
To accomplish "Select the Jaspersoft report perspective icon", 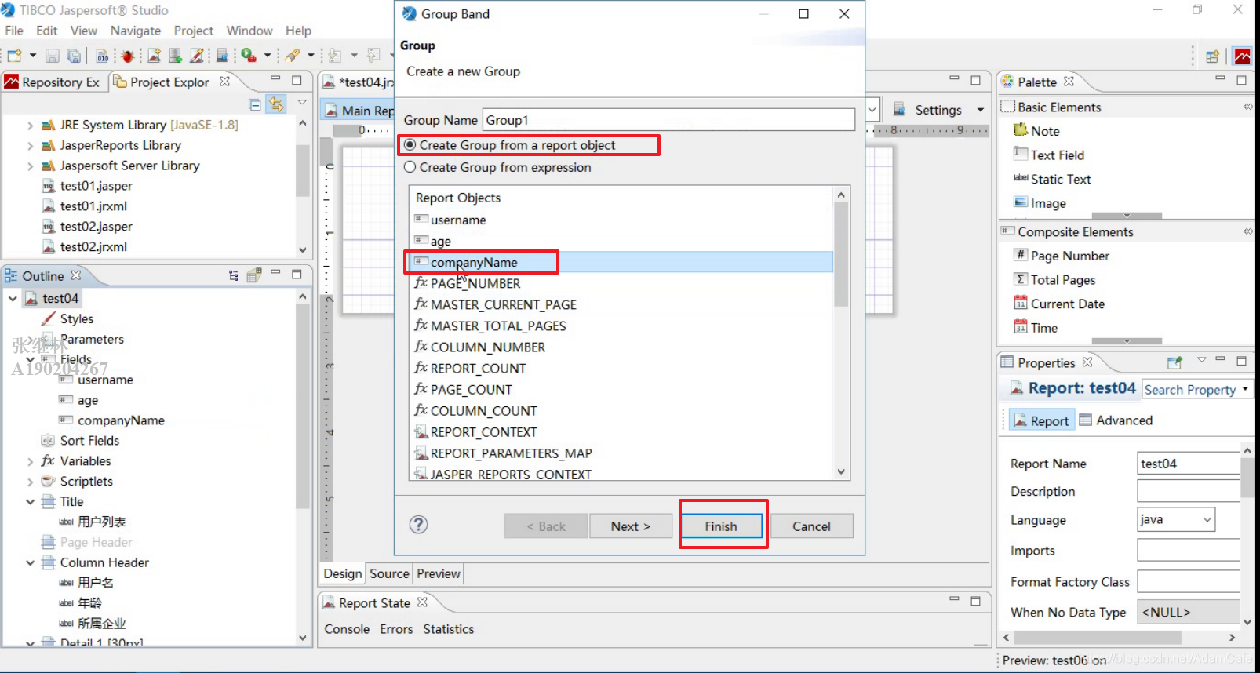I will [1243, 56].
